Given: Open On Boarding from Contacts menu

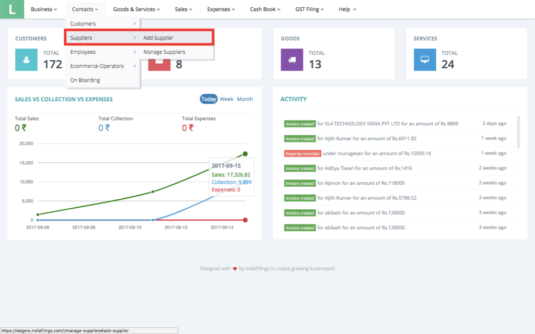Looking at the screenshot, I should pyautogui.click(x=85, y=80).
